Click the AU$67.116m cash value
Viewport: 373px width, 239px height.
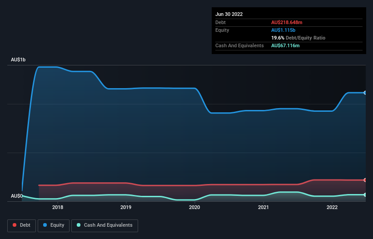coord(285,45)
